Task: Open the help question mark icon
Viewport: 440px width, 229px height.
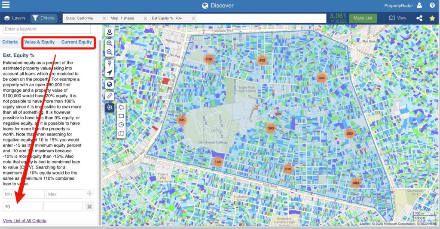Action: tap(432, 5)
